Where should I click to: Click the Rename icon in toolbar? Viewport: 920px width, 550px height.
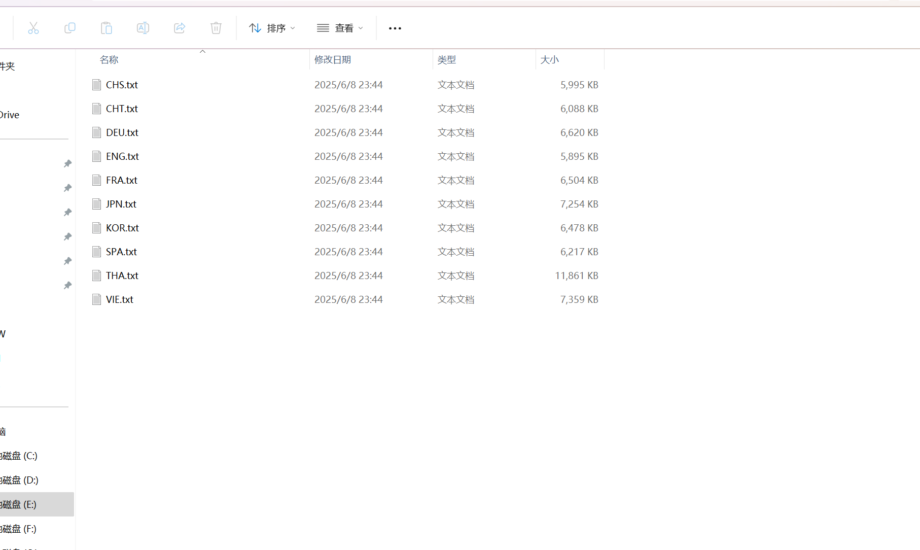pyautogui.click(x=143, y=28)
